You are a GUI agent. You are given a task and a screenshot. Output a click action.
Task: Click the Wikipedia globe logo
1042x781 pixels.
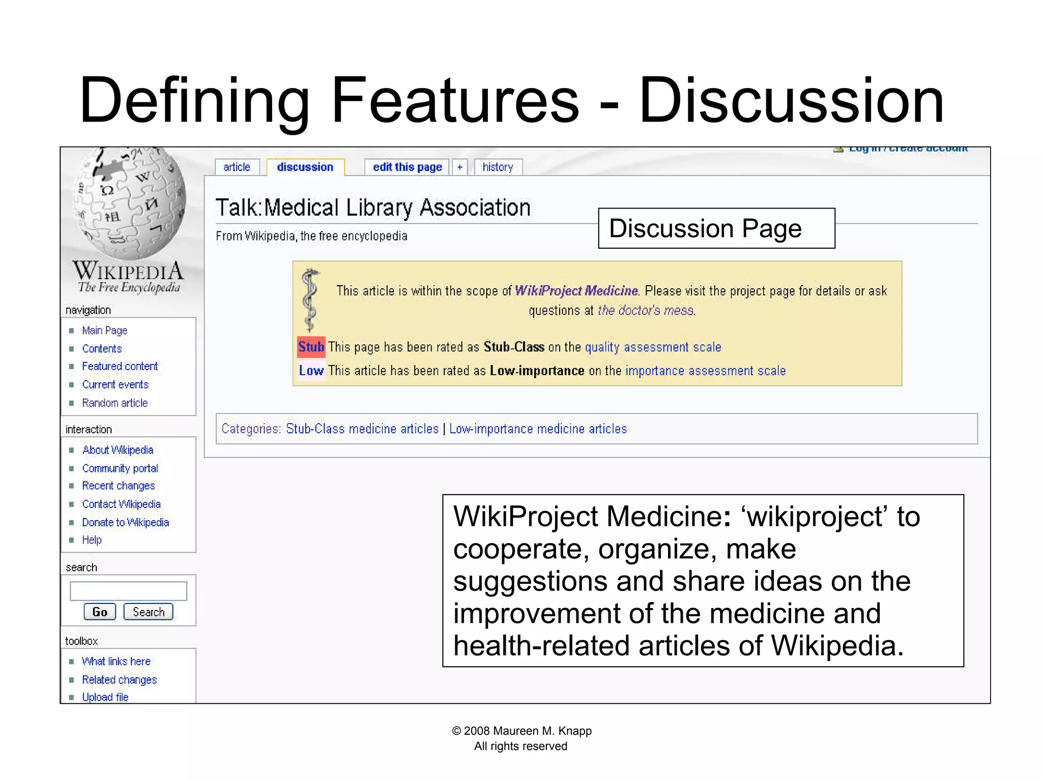click(130, 203)
